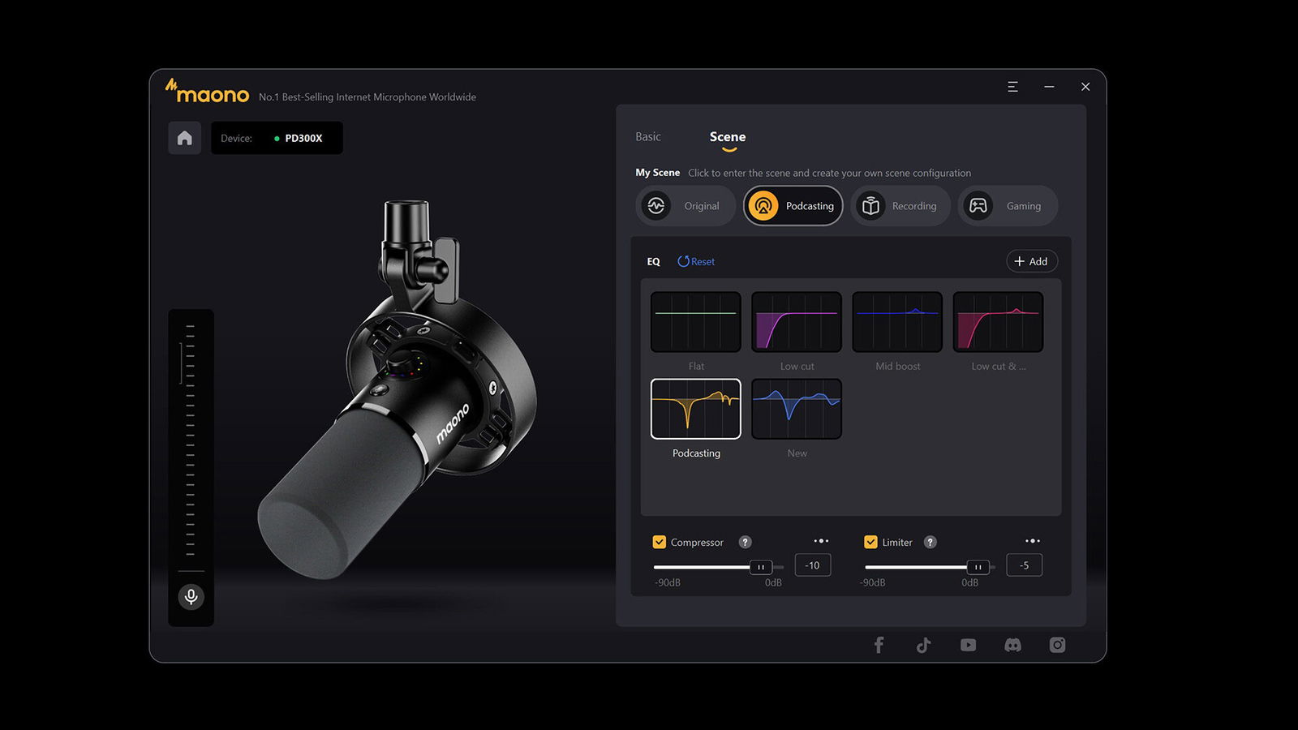Minimize the Maono window

[x=1049, y=87]
